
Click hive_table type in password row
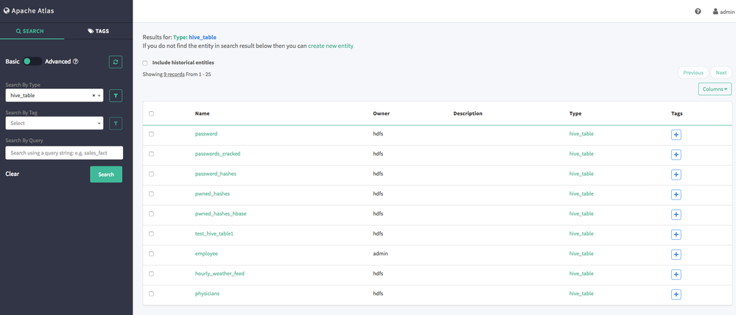point(581,134)
